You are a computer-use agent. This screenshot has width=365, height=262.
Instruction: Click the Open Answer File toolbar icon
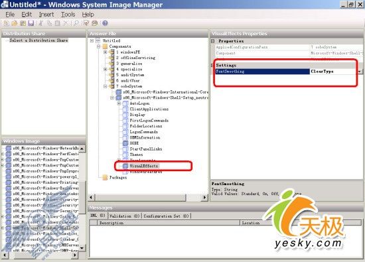[x=15, y=23]
